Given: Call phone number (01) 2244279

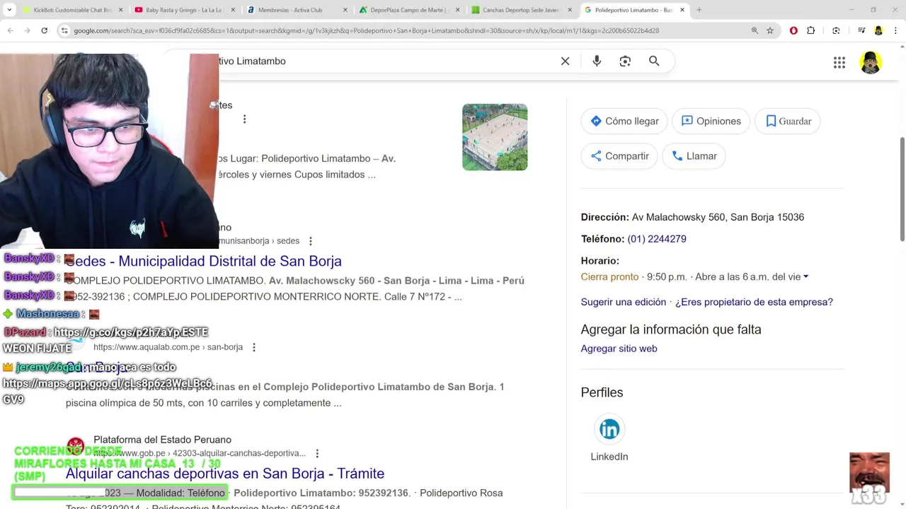Looking at the screenshot, I should point(657,239).
